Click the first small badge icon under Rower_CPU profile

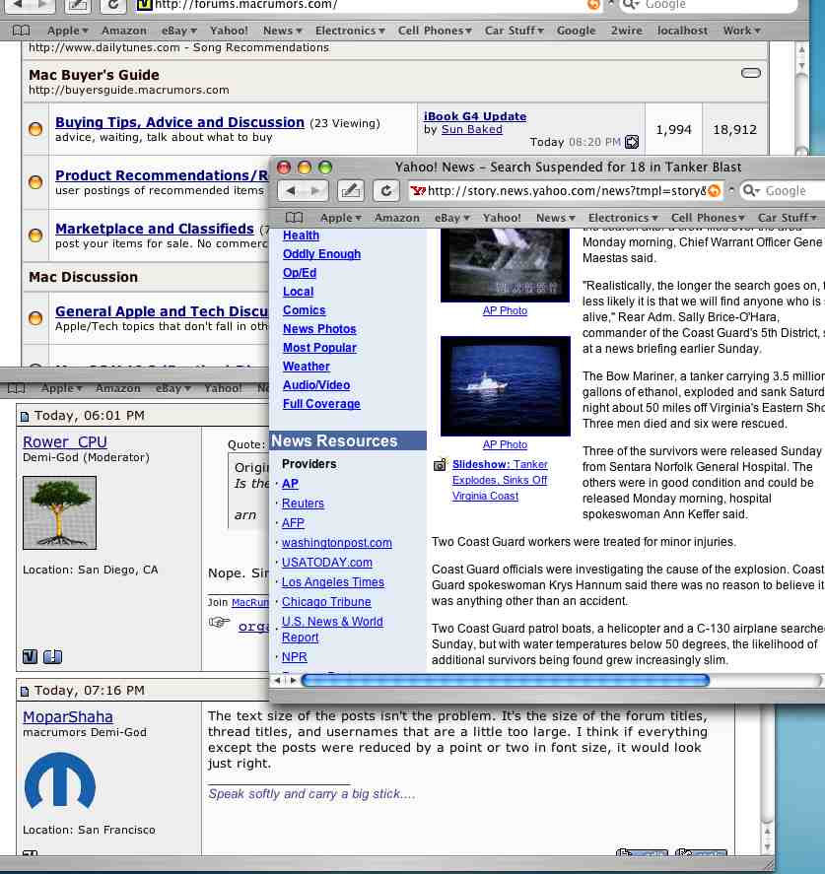pos(31,656)
